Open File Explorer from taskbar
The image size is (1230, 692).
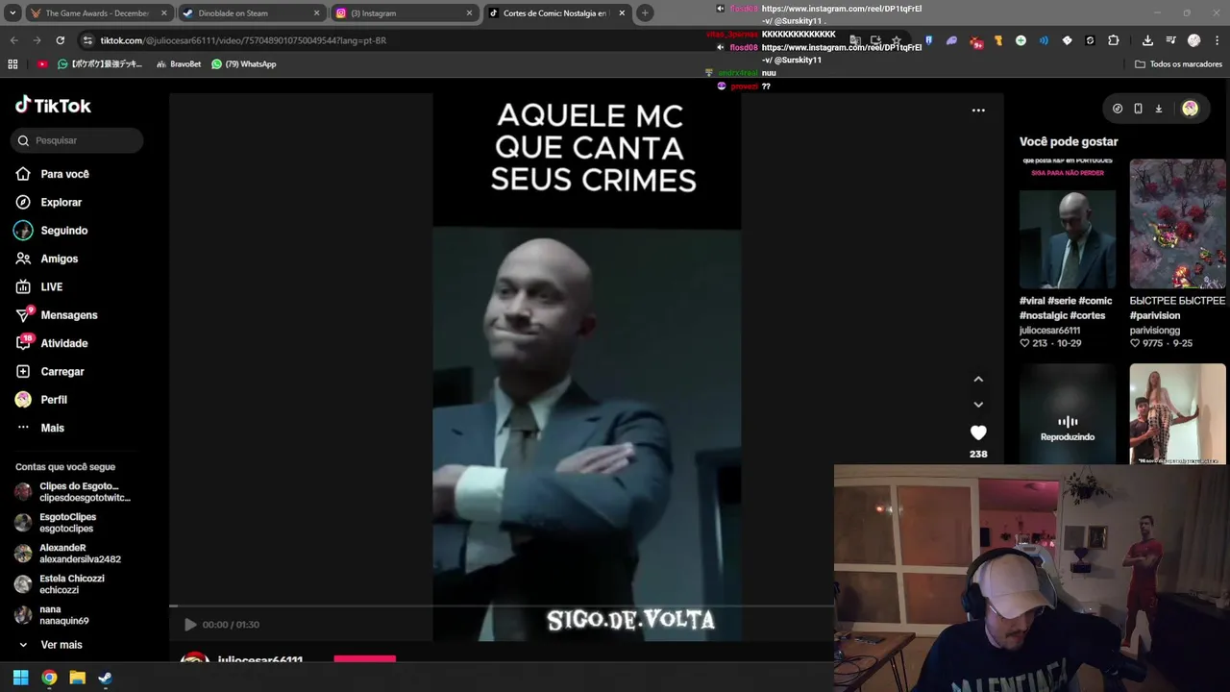[x=77, y=678]
